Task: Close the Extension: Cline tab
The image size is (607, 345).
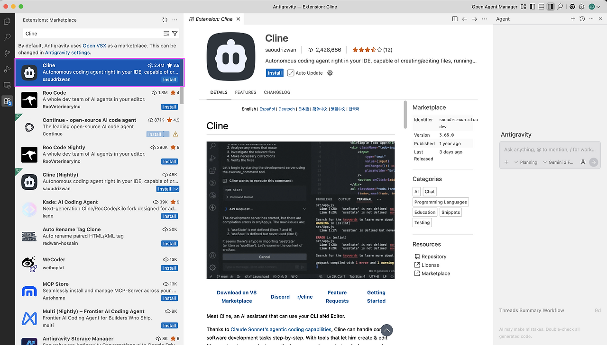Action: point(239,19)
